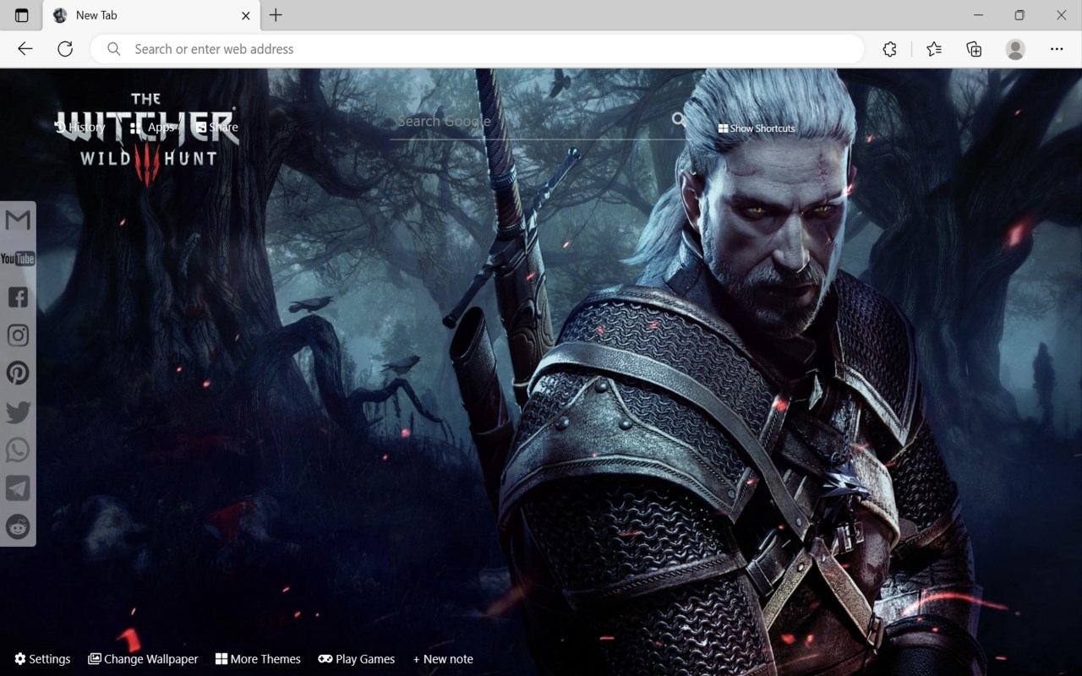Open WhatsApp from the sidebar
The height and width of the screenshot is (676, 1082).
click(x=18, y=450)
